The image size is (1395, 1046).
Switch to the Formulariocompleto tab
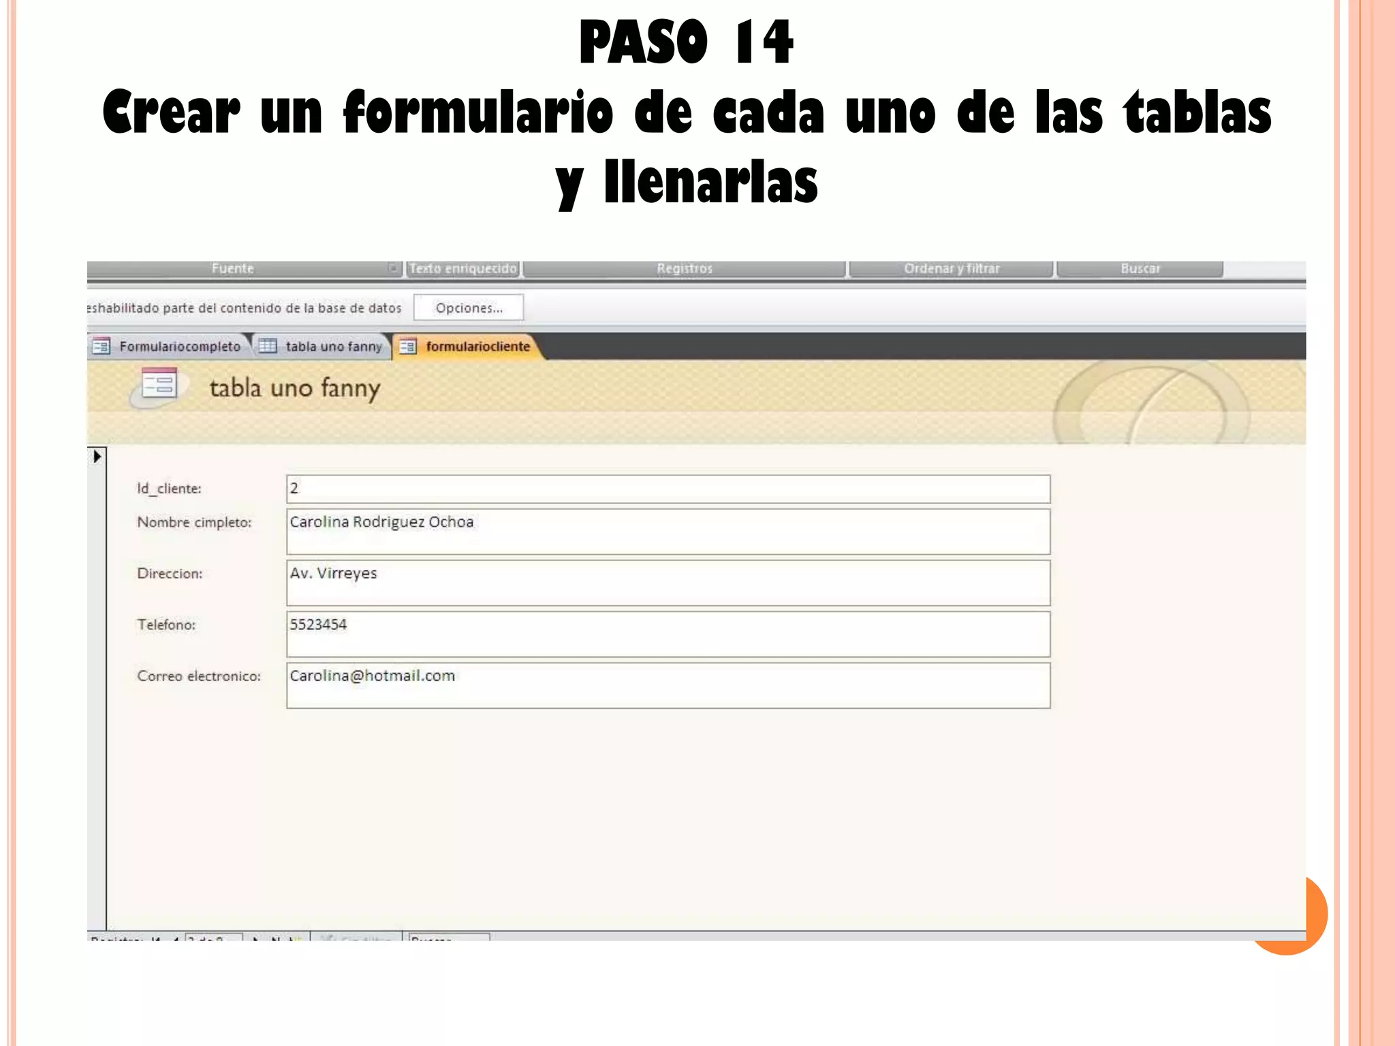point(170,347)
